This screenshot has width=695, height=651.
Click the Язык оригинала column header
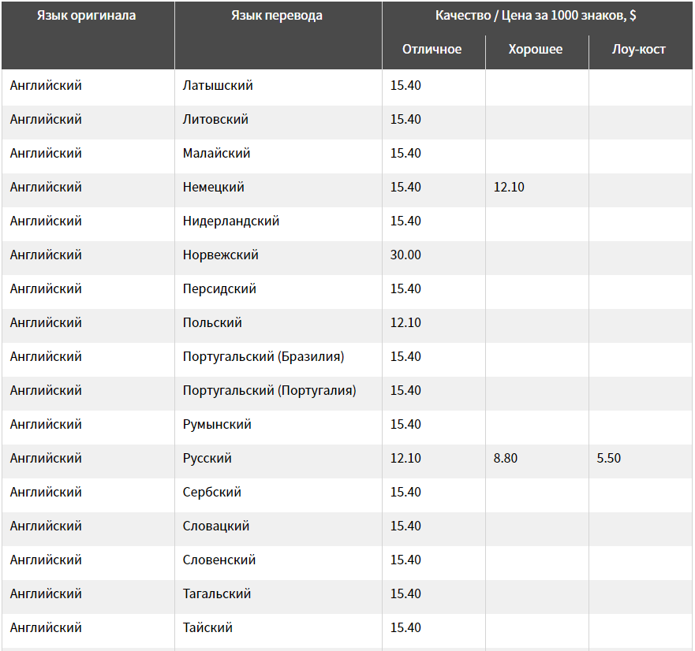[x=87, y=16]
